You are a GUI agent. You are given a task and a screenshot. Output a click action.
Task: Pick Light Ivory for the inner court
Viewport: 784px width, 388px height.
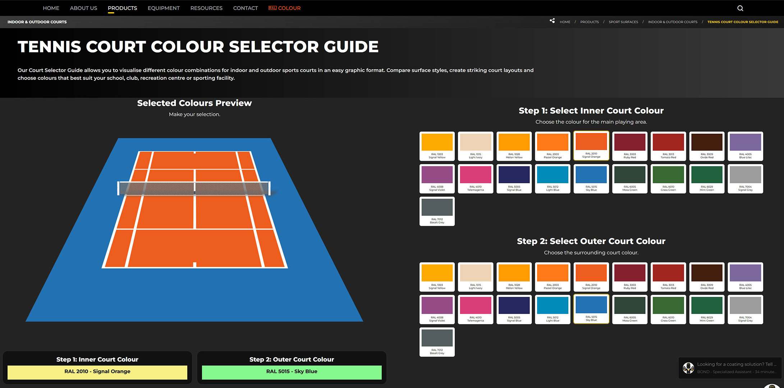(x=476, y=146)
